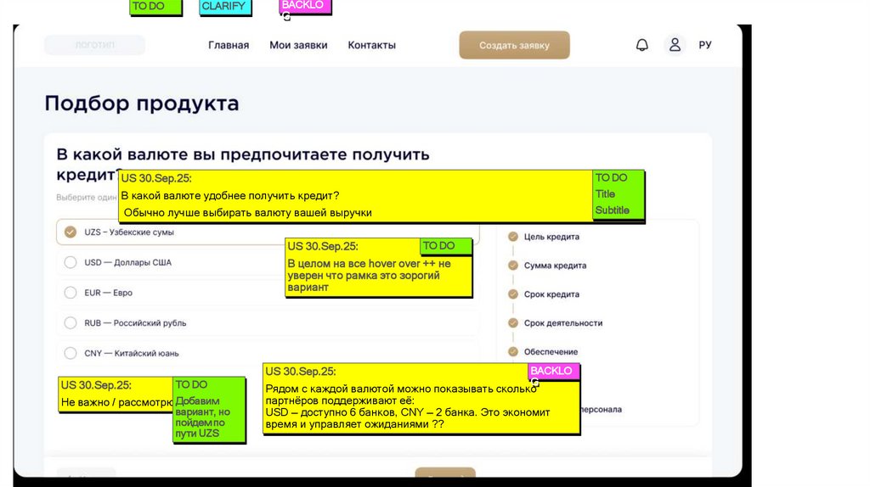The image size is (870, 487).
Task: Click the yellow note about hover over рамка
Action: [x=378, y=267]
